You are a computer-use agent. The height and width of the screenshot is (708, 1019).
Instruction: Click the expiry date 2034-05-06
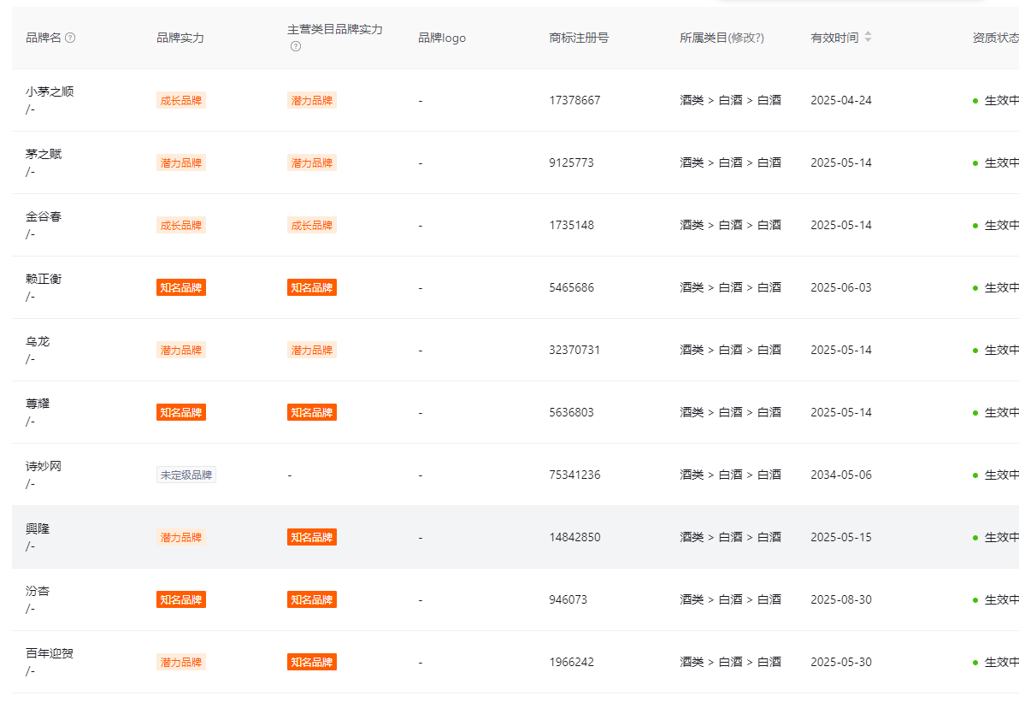(x=840, y=475)
